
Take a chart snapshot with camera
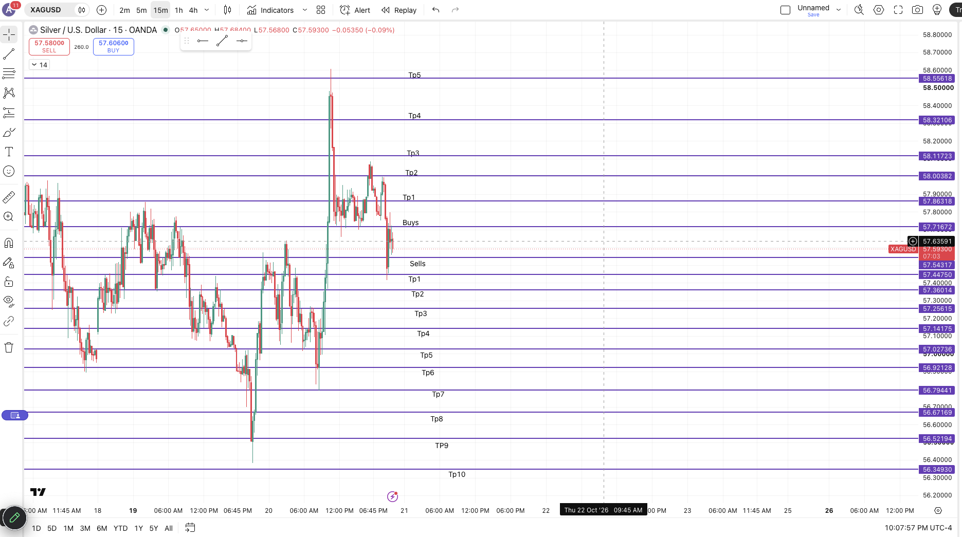click(917, 10)
